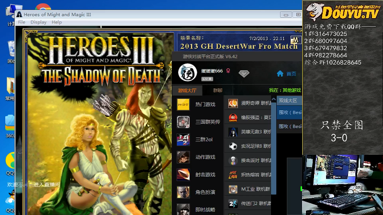Screen dimensions: 383x215
Task: Switch to the 游戏大厅 tab
Action: click(x=187, y=90)
